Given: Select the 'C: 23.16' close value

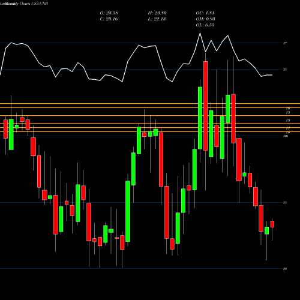Looking at the screenshot, I should coord(109,19).
